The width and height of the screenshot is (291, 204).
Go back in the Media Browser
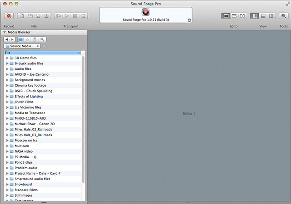click(x=7, y=39)
